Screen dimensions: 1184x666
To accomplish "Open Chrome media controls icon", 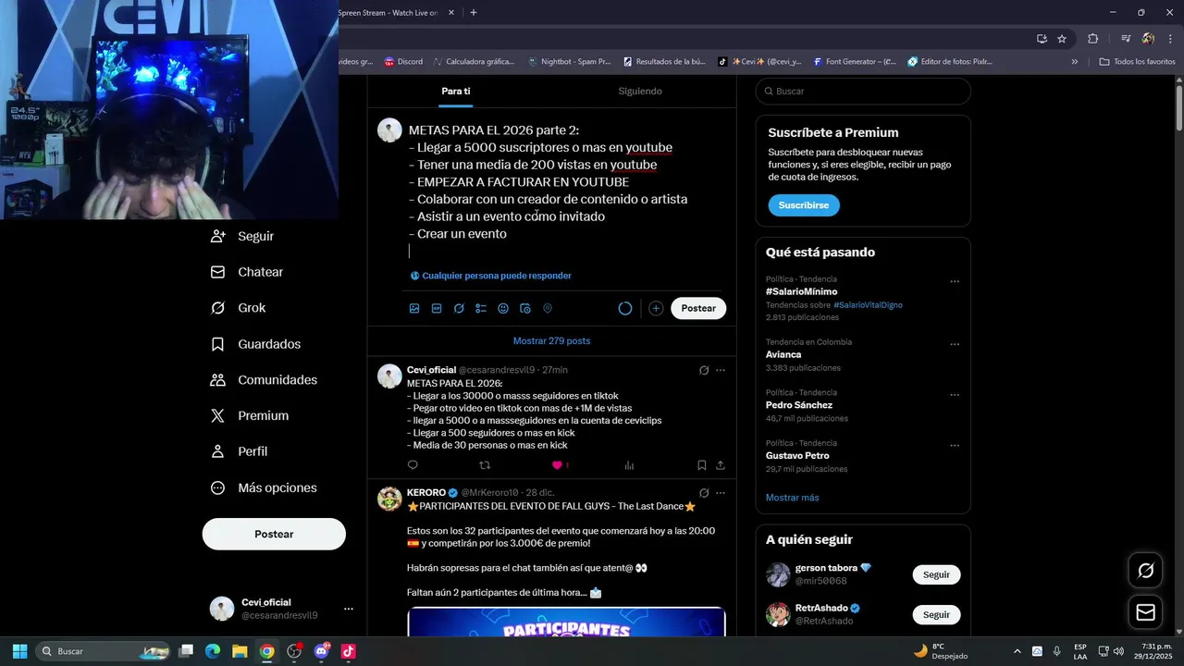I will tap(1126, 39).
